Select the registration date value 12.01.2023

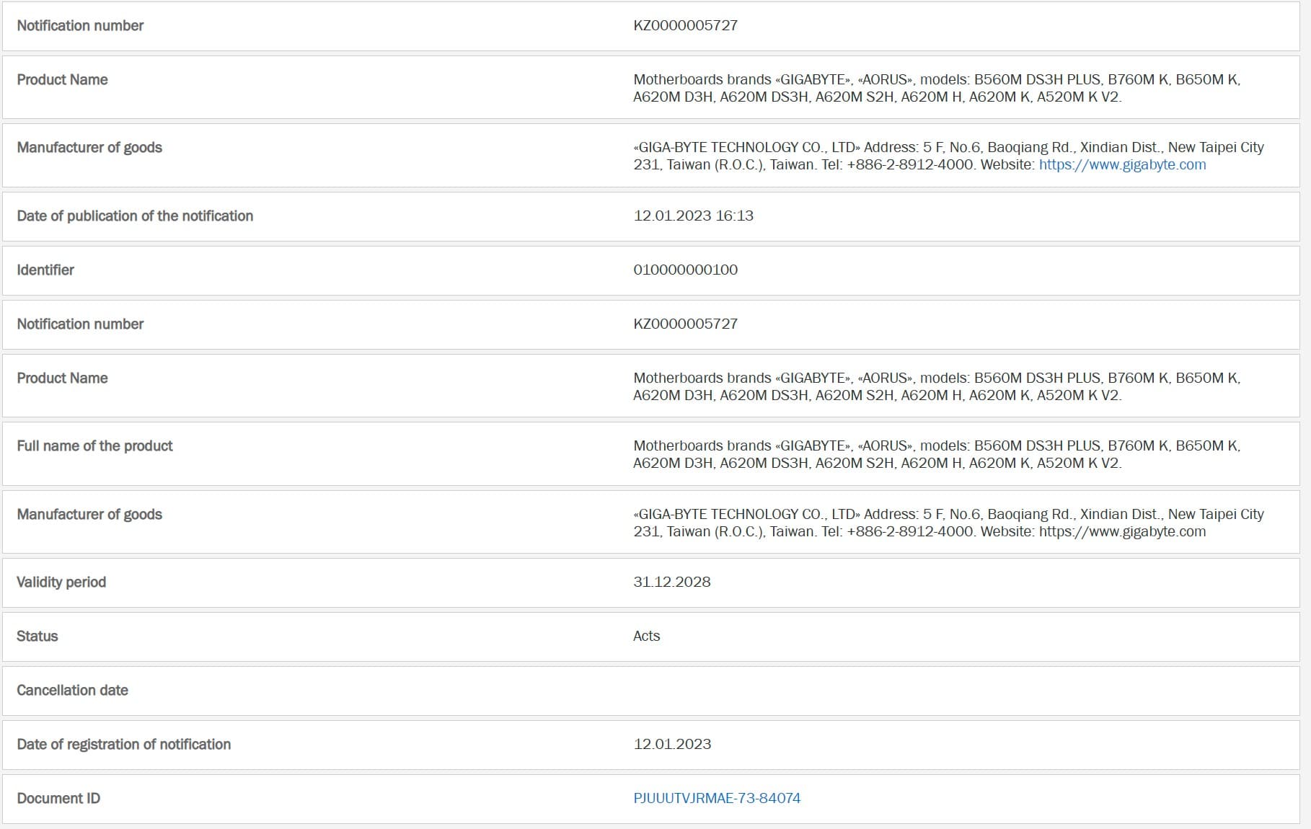pyautogui.click(x=671, y=744)
